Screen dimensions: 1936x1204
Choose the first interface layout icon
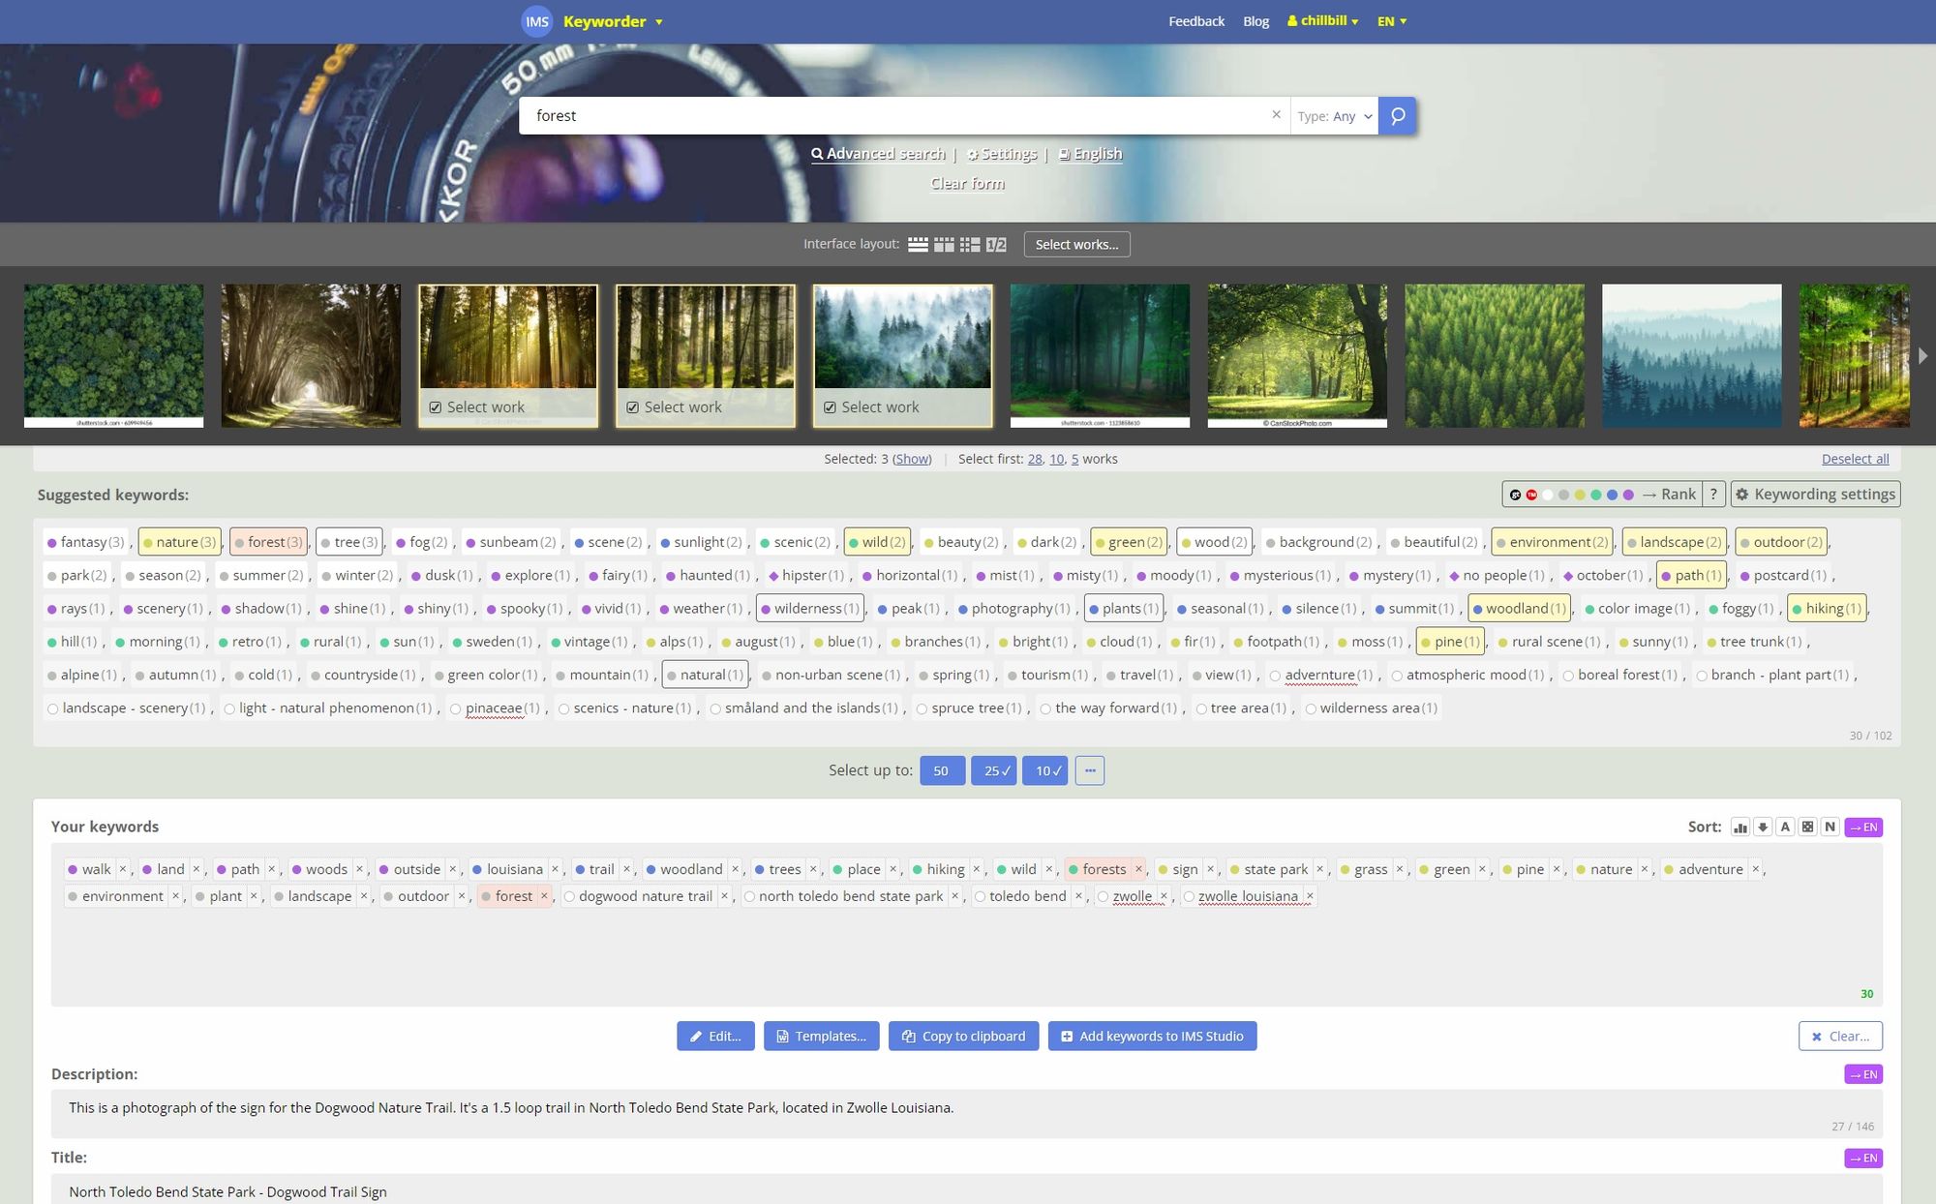(x=918, y=245)
